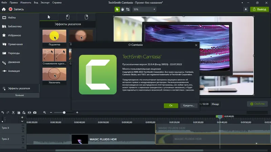Start recording with Запись button
The image size is (271, 152).
16,9
